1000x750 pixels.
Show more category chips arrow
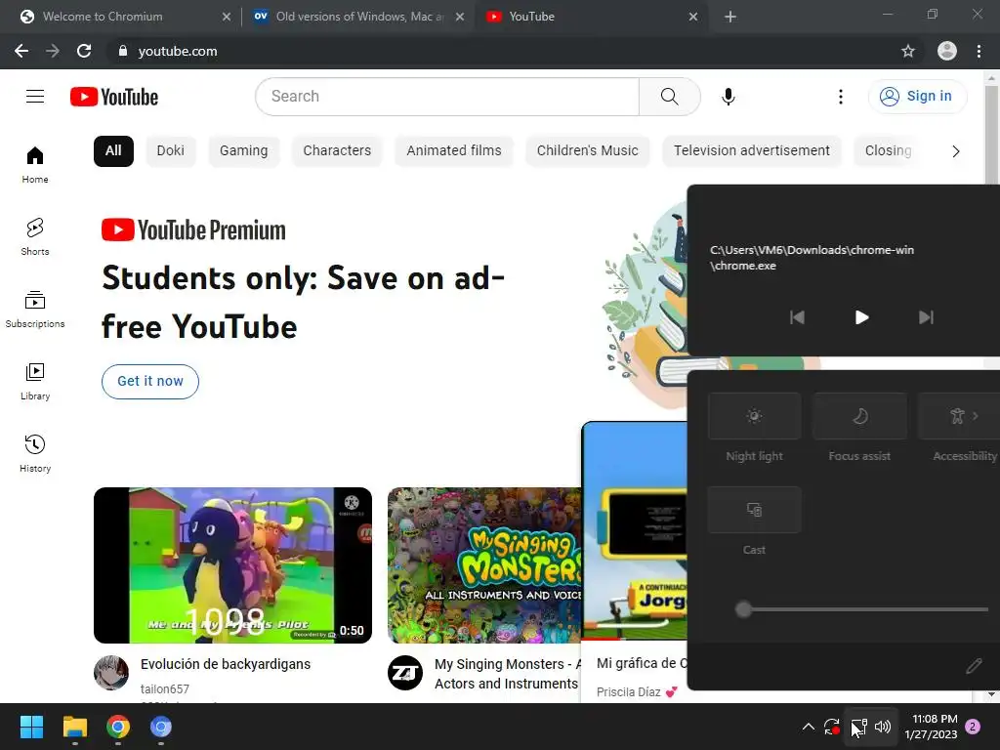click(955, 151)
